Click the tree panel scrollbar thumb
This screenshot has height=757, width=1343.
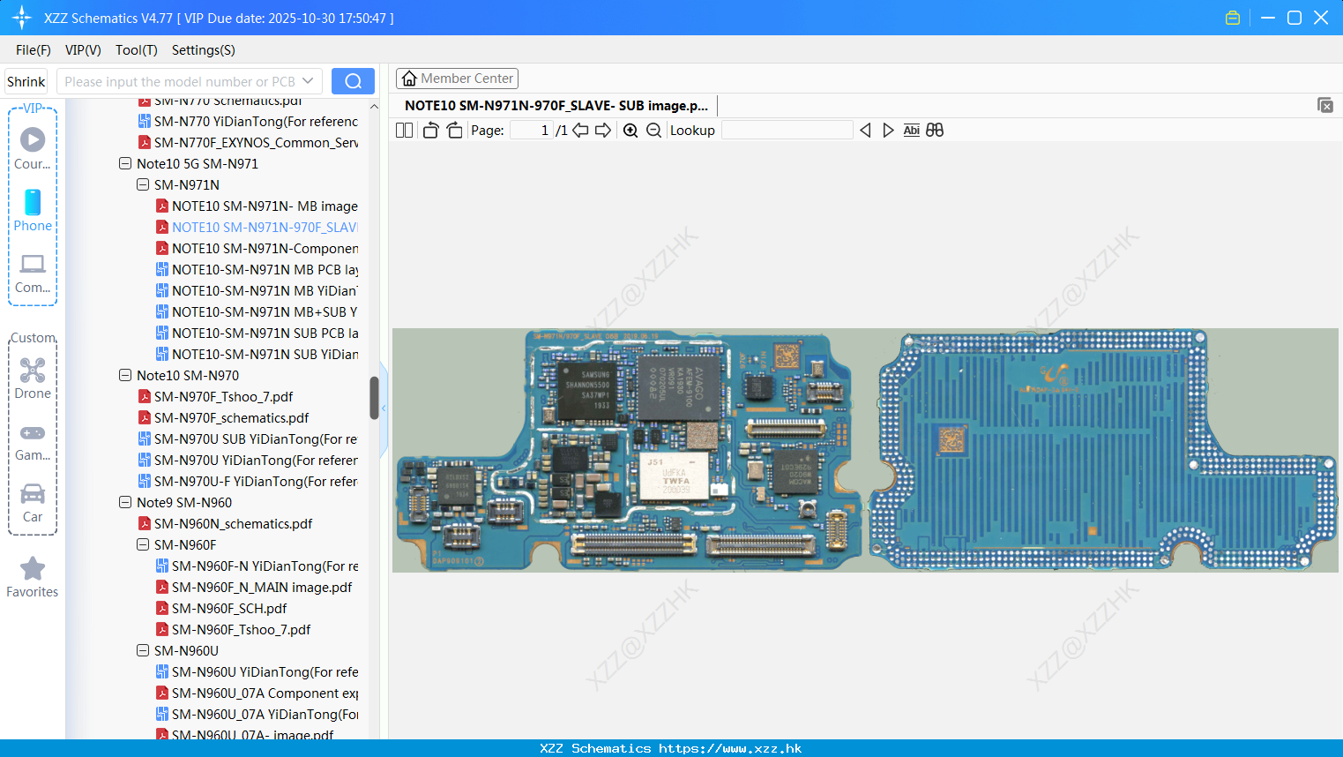(374, 398)
